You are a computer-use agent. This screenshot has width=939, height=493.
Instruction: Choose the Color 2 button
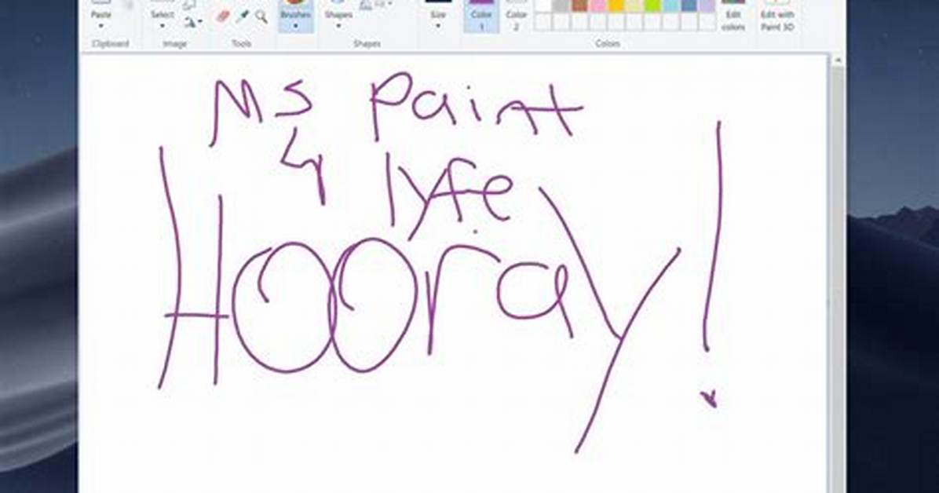[x=516, y=16]
